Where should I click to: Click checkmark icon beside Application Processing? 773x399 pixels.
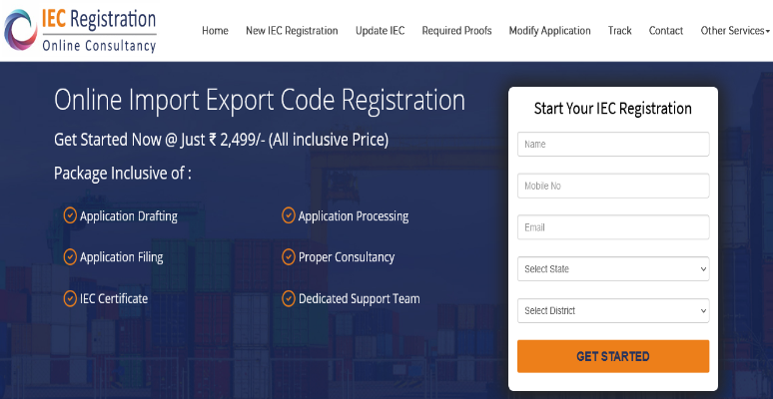tap(289, 215)
